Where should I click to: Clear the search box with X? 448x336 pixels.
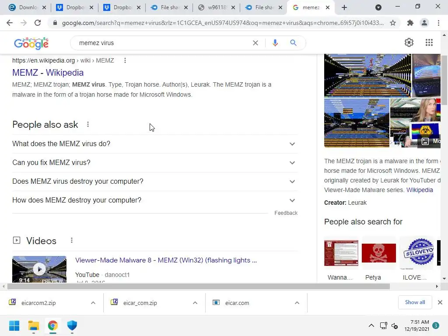[x=255, y=43]
